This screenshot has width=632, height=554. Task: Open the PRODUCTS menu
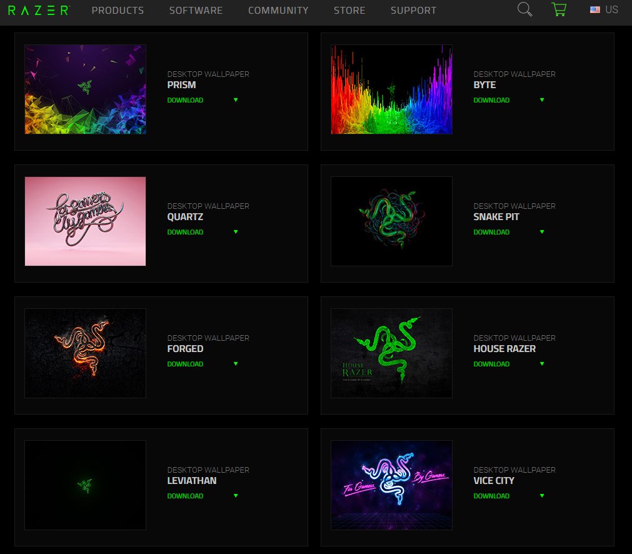118,11
